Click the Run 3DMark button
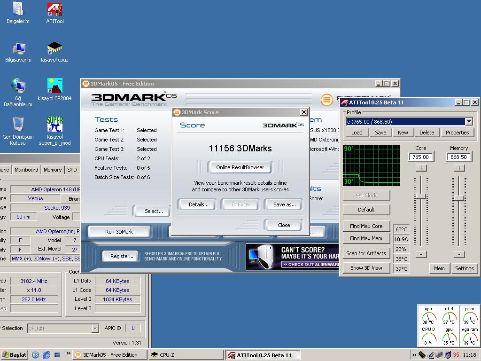The height and width of the screenshot is (361, 481). (119, 232)
